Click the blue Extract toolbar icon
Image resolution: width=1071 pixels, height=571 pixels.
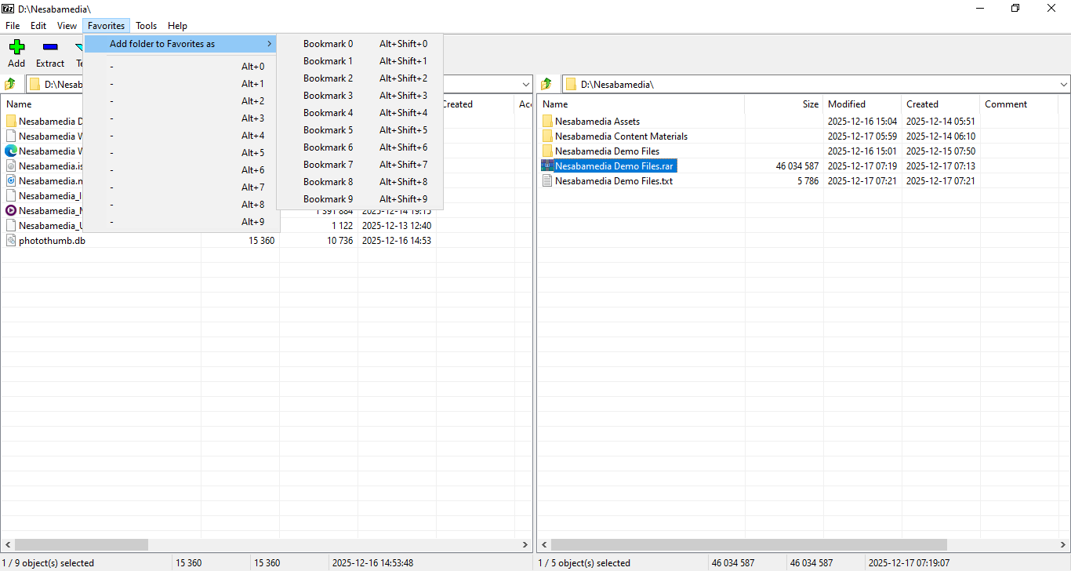(50, 47)
